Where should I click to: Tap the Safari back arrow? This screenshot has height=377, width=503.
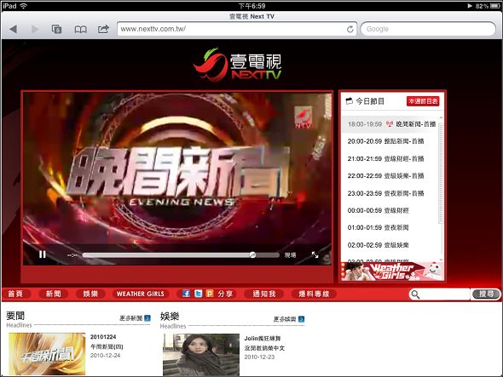(13, 29)
